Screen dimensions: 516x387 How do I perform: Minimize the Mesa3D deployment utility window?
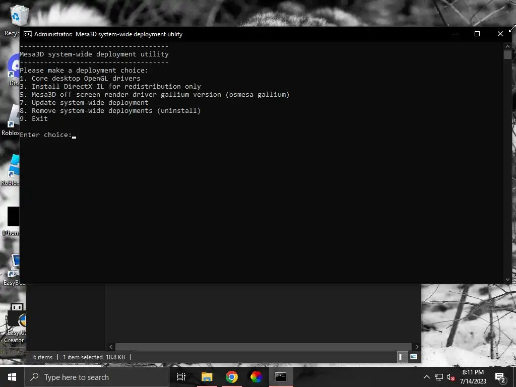455,34
